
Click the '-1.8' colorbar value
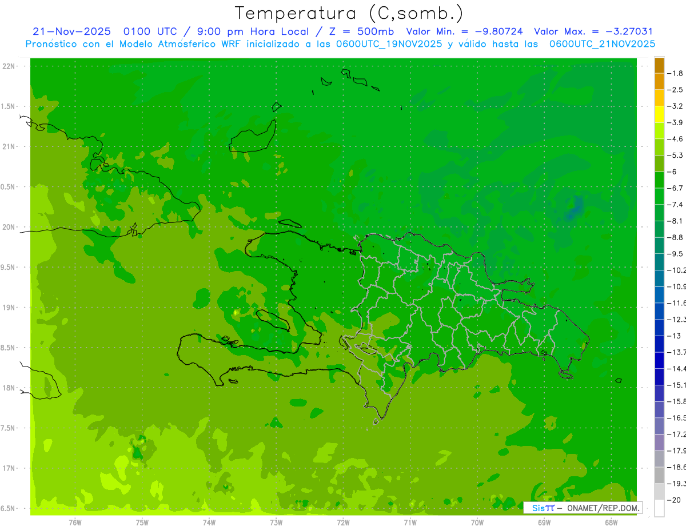click(x=676, y=73)
